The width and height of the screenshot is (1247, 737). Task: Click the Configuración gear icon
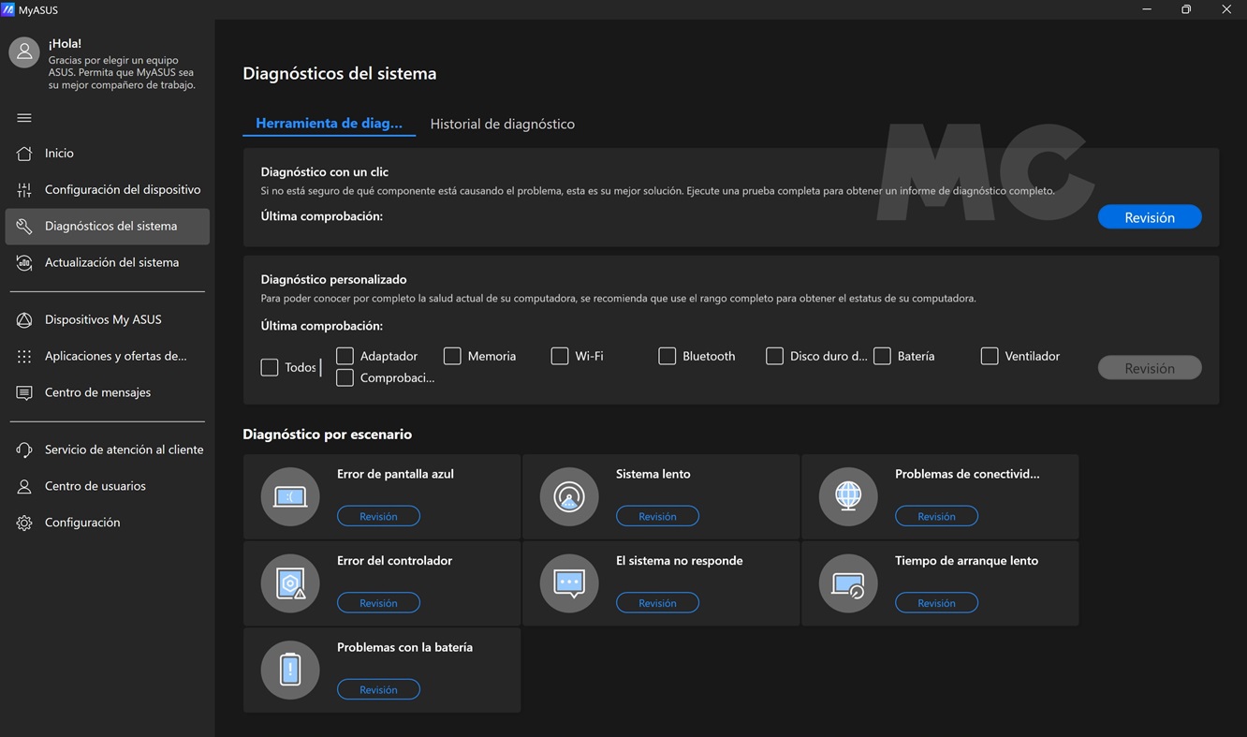click(x=24, y=523)
